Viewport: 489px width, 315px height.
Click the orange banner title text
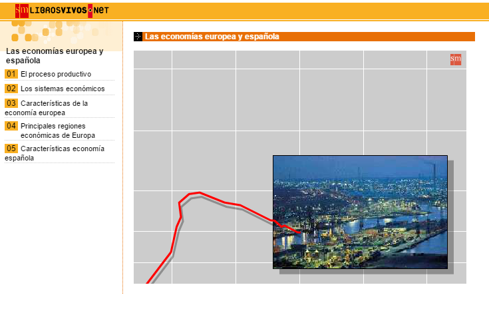click(212, 37)
